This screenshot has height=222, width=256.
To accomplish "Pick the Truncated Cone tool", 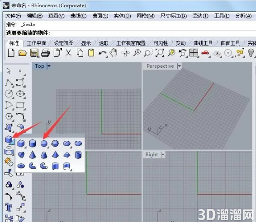I will pyautogui.click(x=44, y=155).
